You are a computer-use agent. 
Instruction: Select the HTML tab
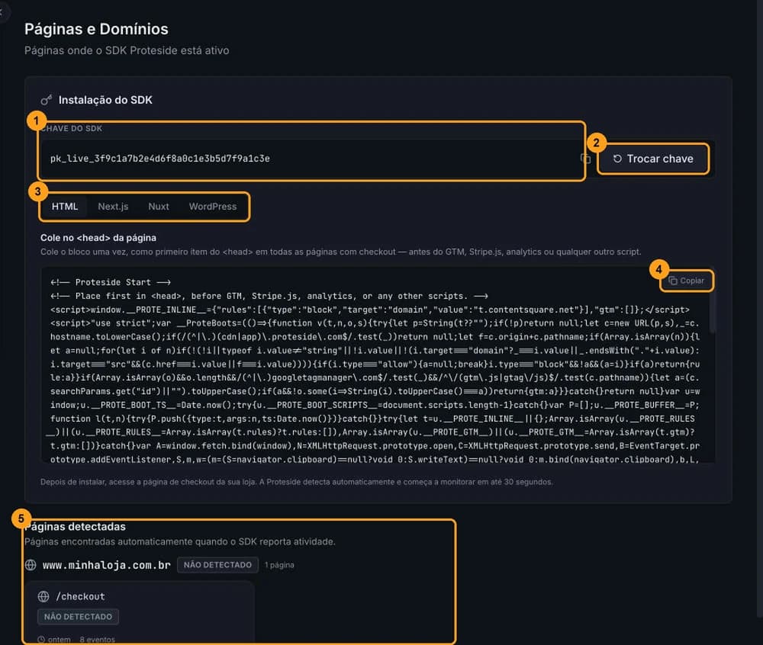click(65, 207)
